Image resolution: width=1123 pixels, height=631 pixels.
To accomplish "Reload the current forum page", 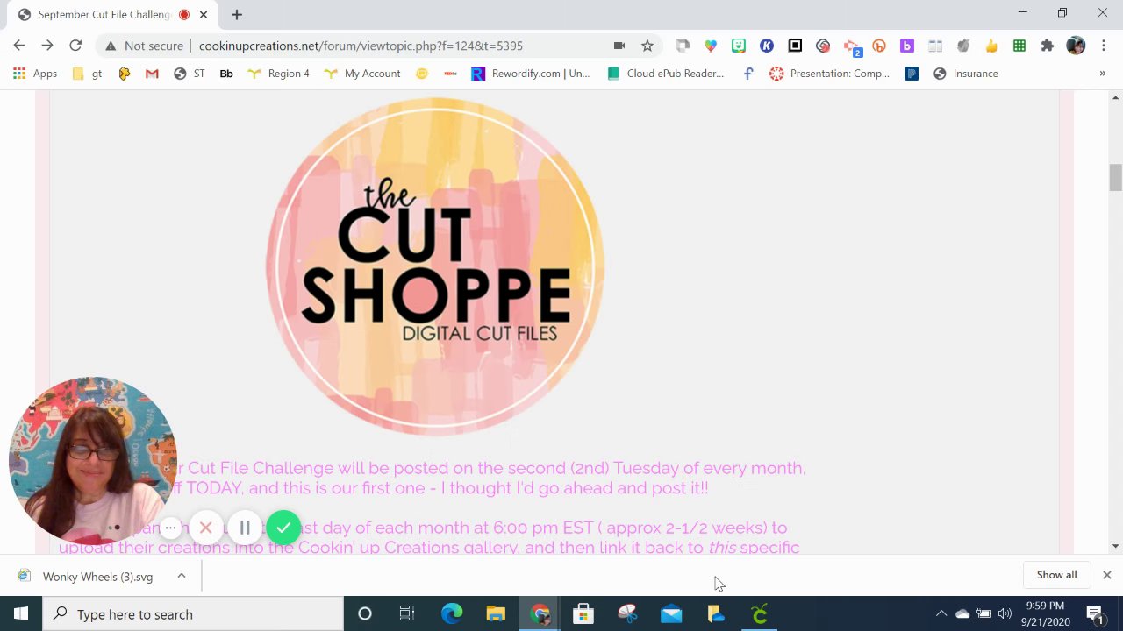I will coord(75,46).
